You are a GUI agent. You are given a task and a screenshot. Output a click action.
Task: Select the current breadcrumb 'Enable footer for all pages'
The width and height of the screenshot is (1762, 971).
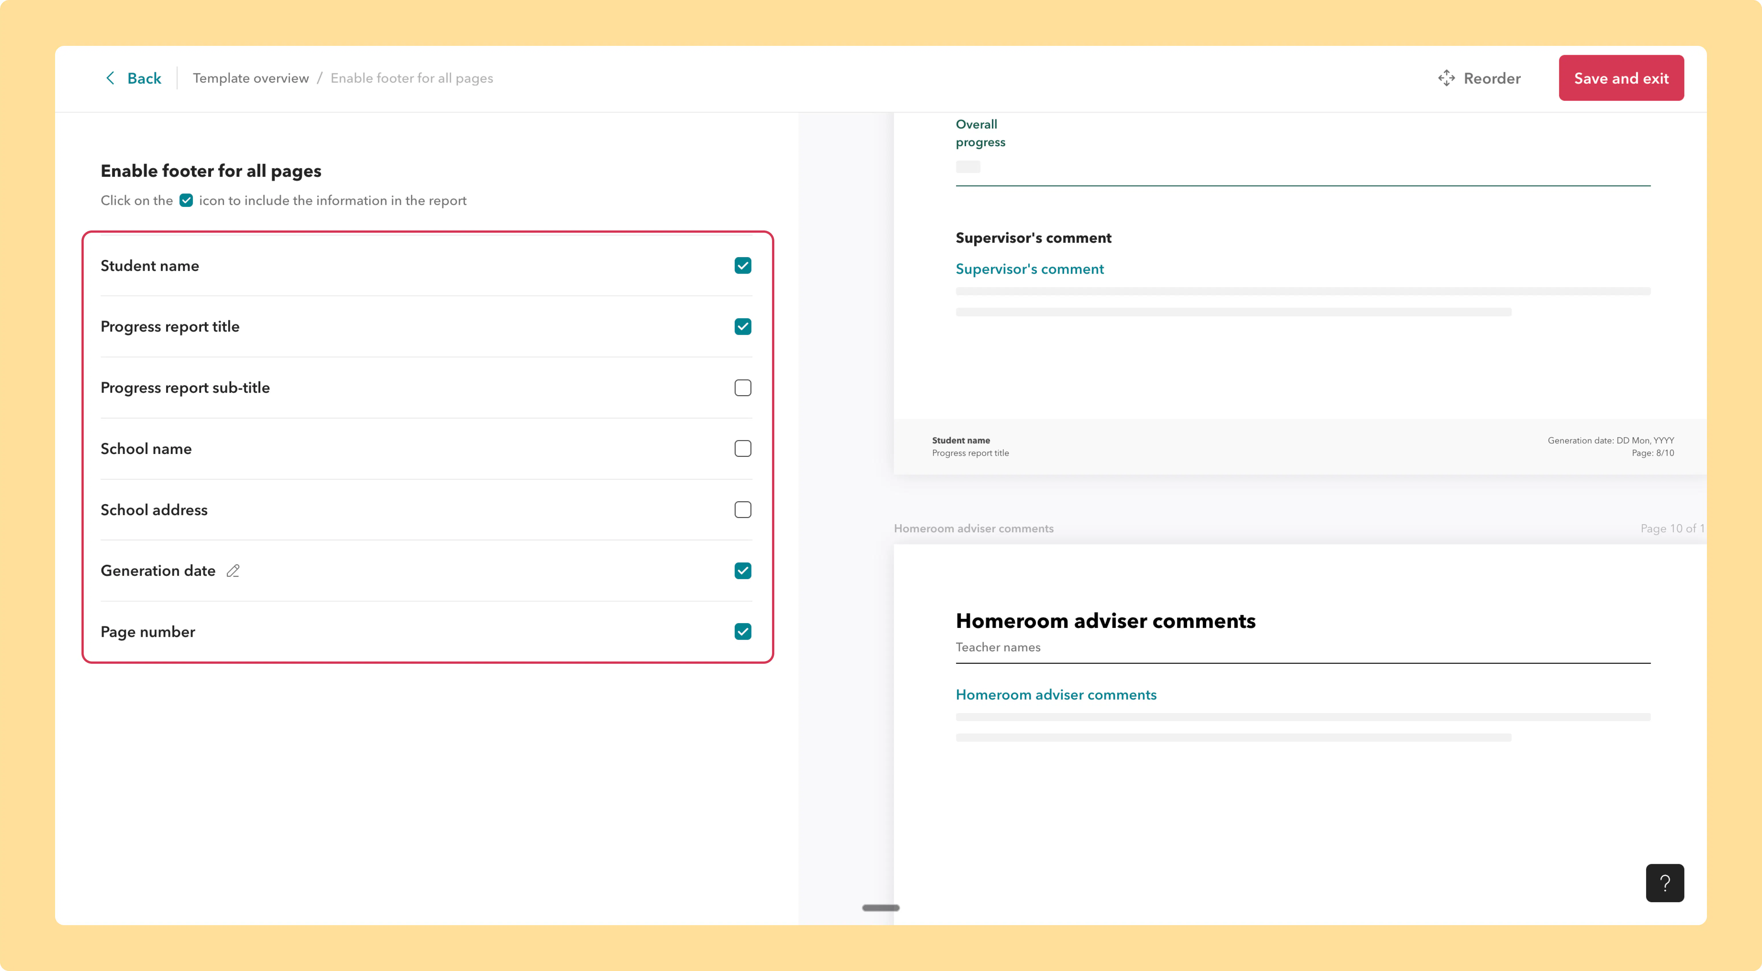[x=412, y=78]
